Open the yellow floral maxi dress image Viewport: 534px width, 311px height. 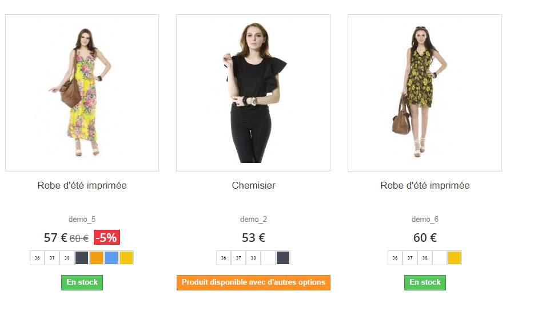(82, 93)
